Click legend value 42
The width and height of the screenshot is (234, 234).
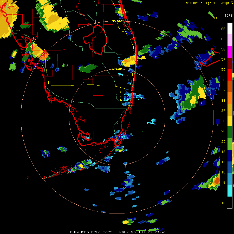pyautogui.click(x=223, y=90)
